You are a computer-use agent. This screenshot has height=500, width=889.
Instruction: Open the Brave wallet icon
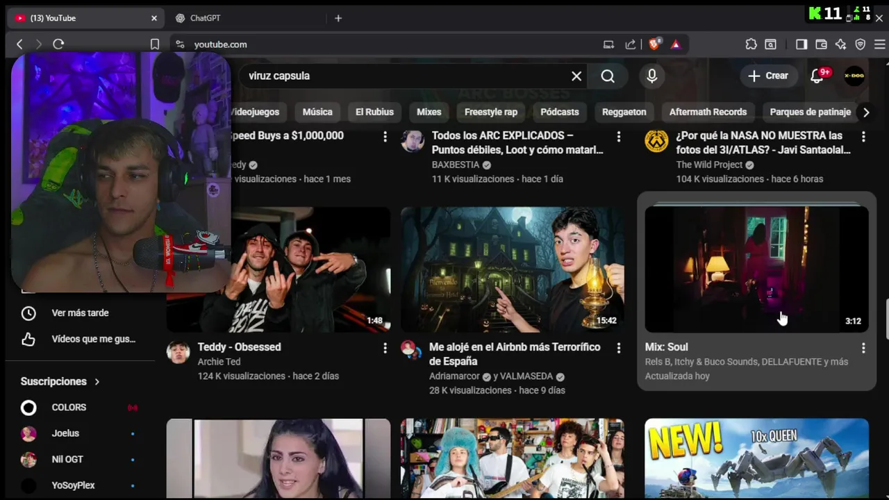pos(821,44)
